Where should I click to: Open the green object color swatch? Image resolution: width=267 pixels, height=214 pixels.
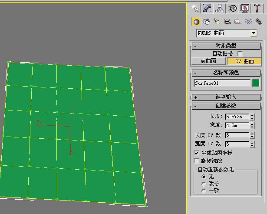coord(256,83)
